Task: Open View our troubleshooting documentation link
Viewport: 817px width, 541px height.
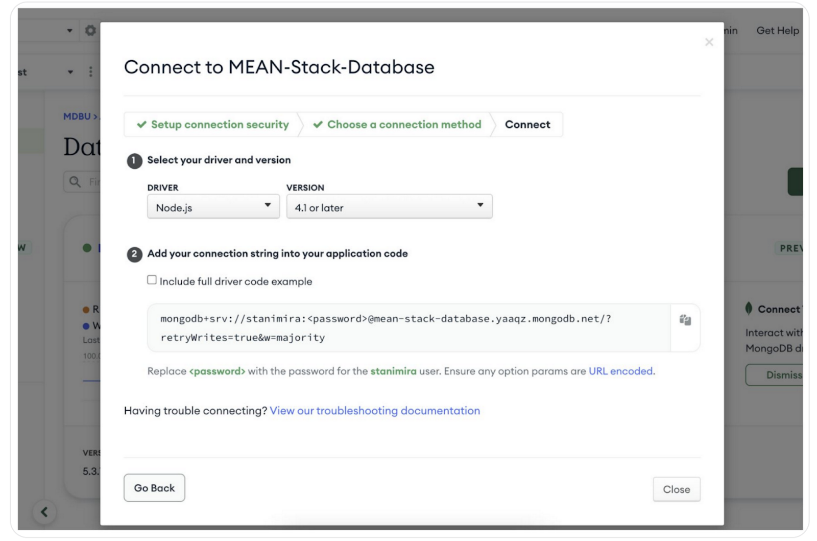Action: tap(374, 411)
